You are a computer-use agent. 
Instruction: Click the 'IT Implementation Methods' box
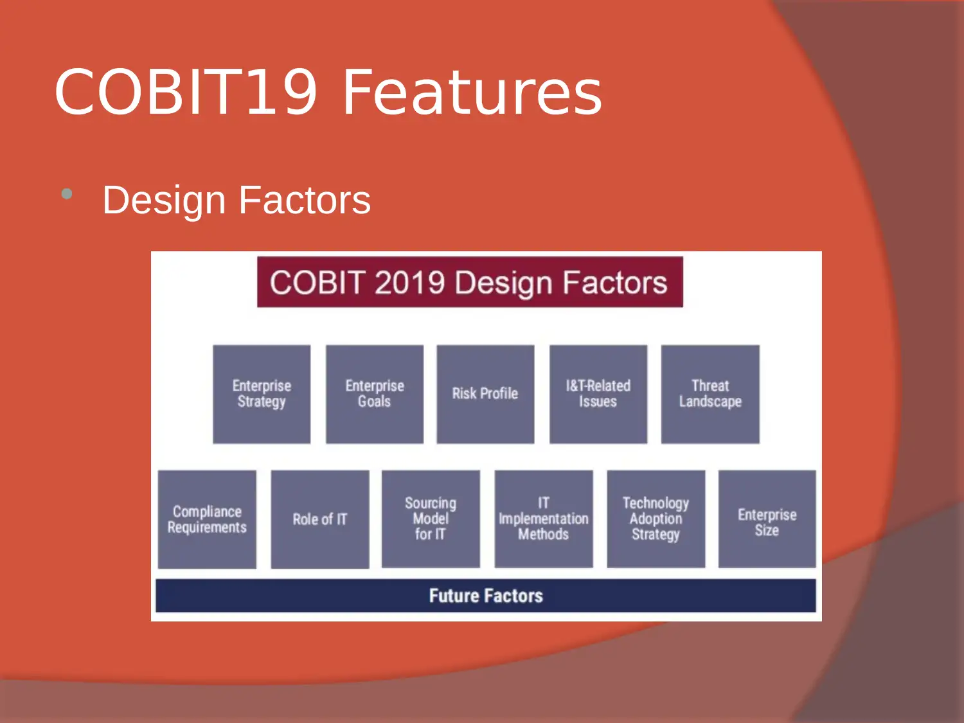coord(544,519)
